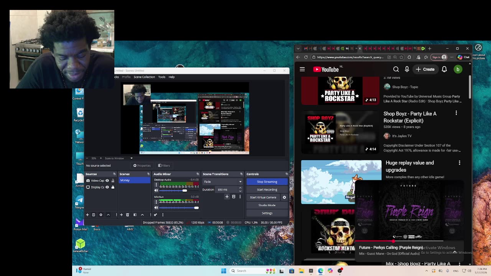The image size is (491, 276).
Task: Open more options for Shop Boyz Explicit video
Action: point(456,113)
